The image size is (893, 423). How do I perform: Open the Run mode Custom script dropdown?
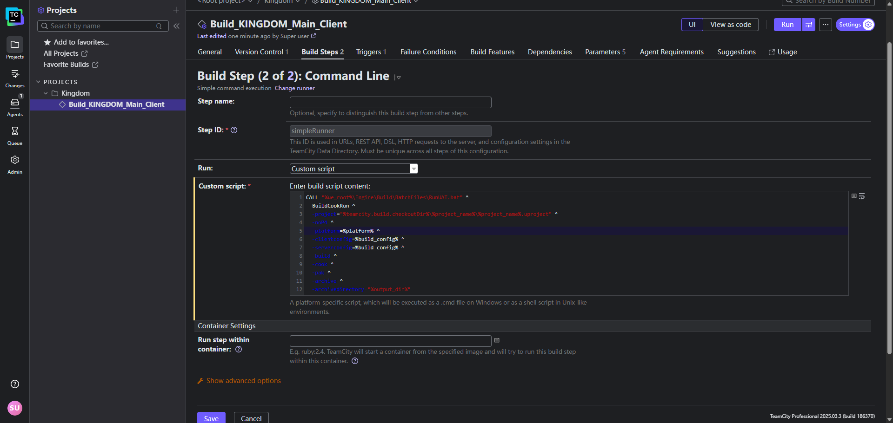coord(354,169)
